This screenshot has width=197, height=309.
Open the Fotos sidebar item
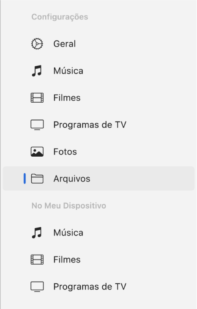coord(98,152)
